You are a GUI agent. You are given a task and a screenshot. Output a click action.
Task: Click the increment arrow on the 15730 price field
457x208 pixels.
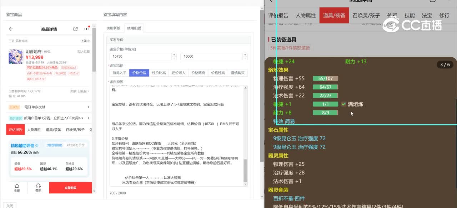click(x=174, y=55)
